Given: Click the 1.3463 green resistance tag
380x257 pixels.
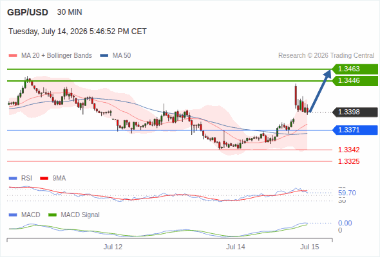Looking at the screenshot, I should click(x=355, y=69).
